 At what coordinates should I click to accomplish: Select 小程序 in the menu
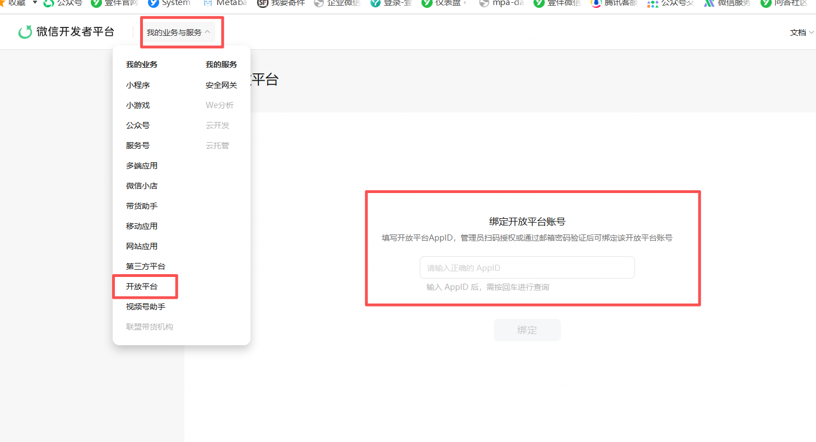point(138,85)
